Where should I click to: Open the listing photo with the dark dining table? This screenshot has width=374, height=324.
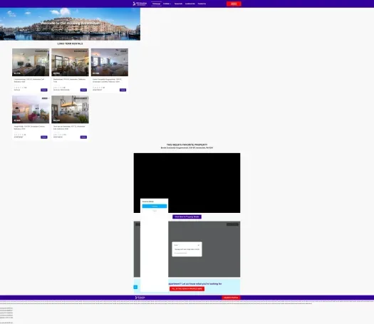[x=70, y=62]
